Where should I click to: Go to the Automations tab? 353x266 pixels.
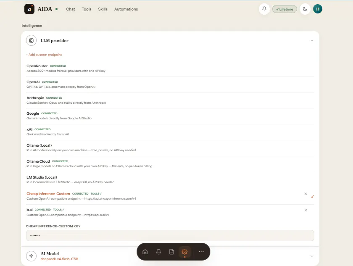tap(126, 9)
